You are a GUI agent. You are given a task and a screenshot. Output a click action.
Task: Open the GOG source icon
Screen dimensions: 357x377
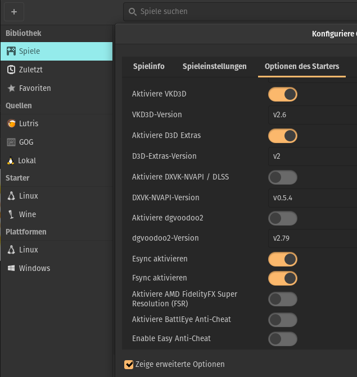click(x=11, y=142)
